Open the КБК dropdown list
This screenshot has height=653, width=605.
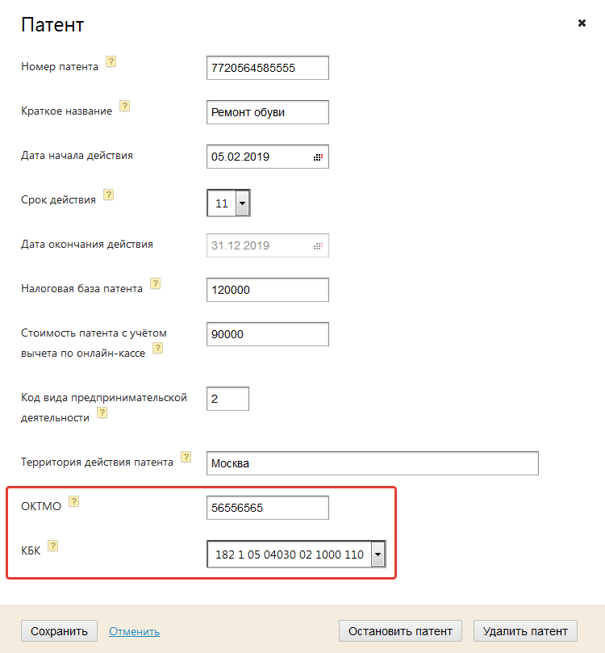[377, 555]
